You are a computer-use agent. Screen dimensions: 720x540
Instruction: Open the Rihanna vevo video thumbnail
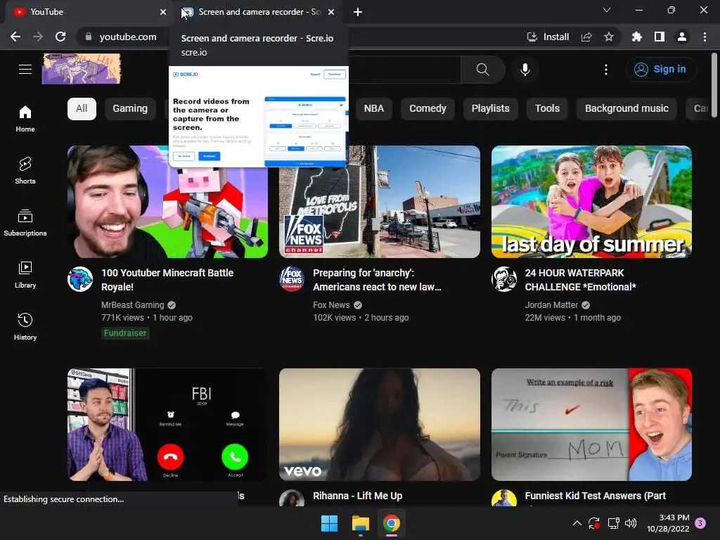point(380,424)
